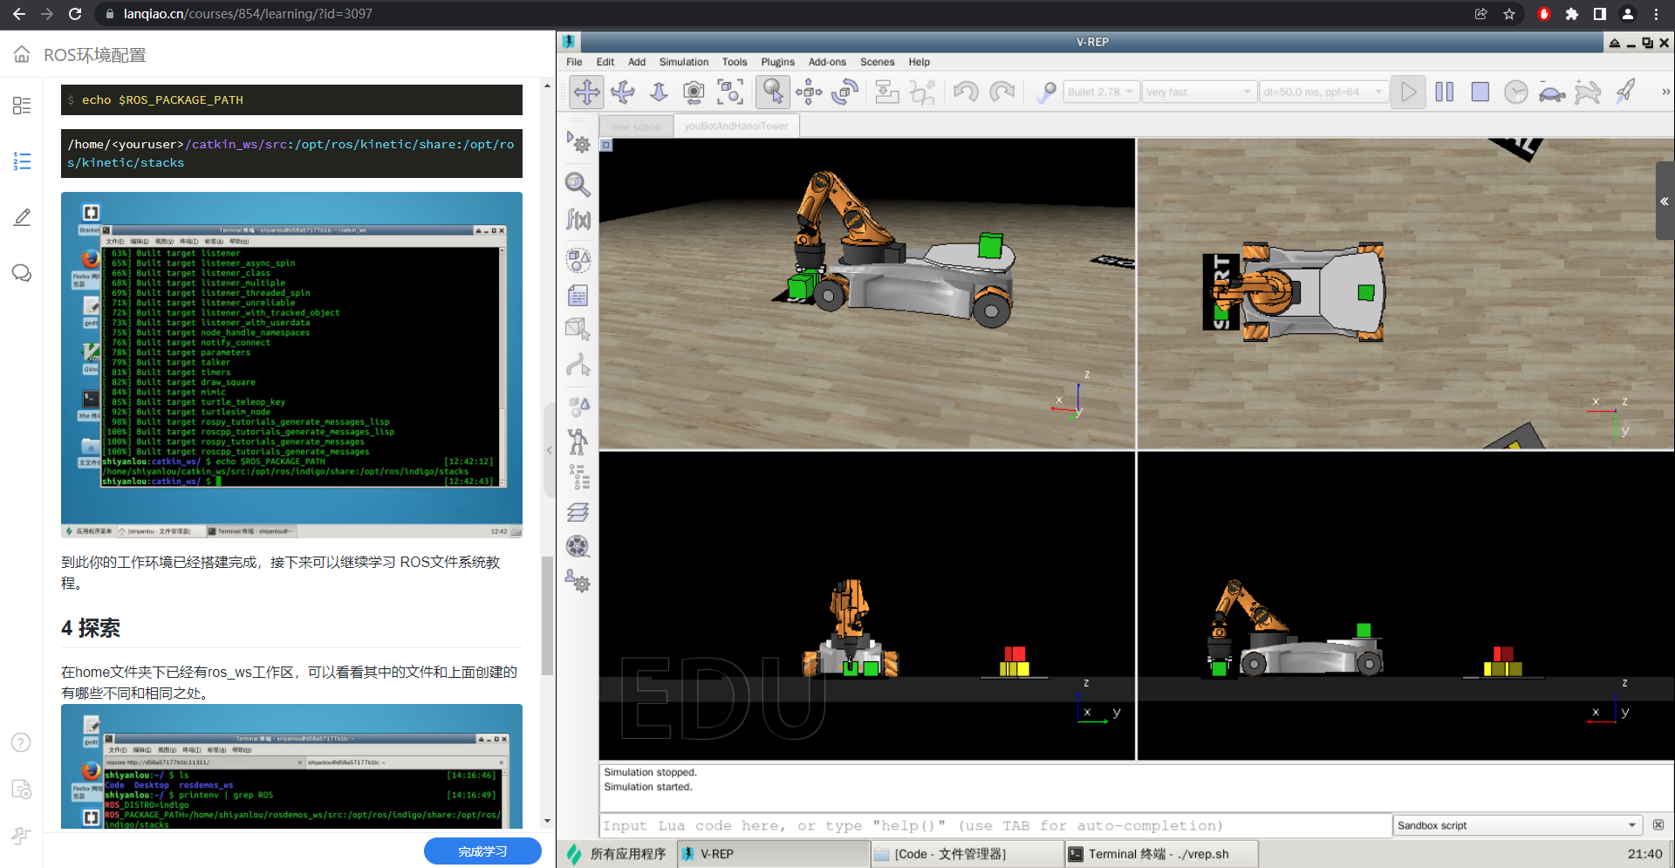
Task: Open the calculation modules f(x) icon
Action: point(578,220)
